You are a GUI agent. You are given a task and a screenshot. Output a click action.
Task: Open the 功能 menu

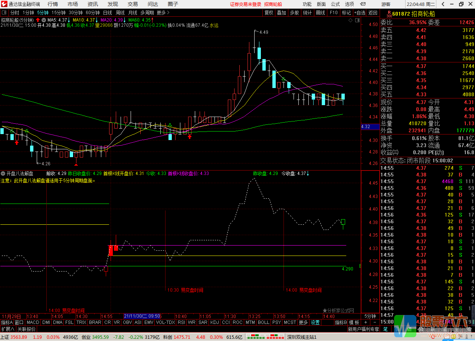coord(307,4)
